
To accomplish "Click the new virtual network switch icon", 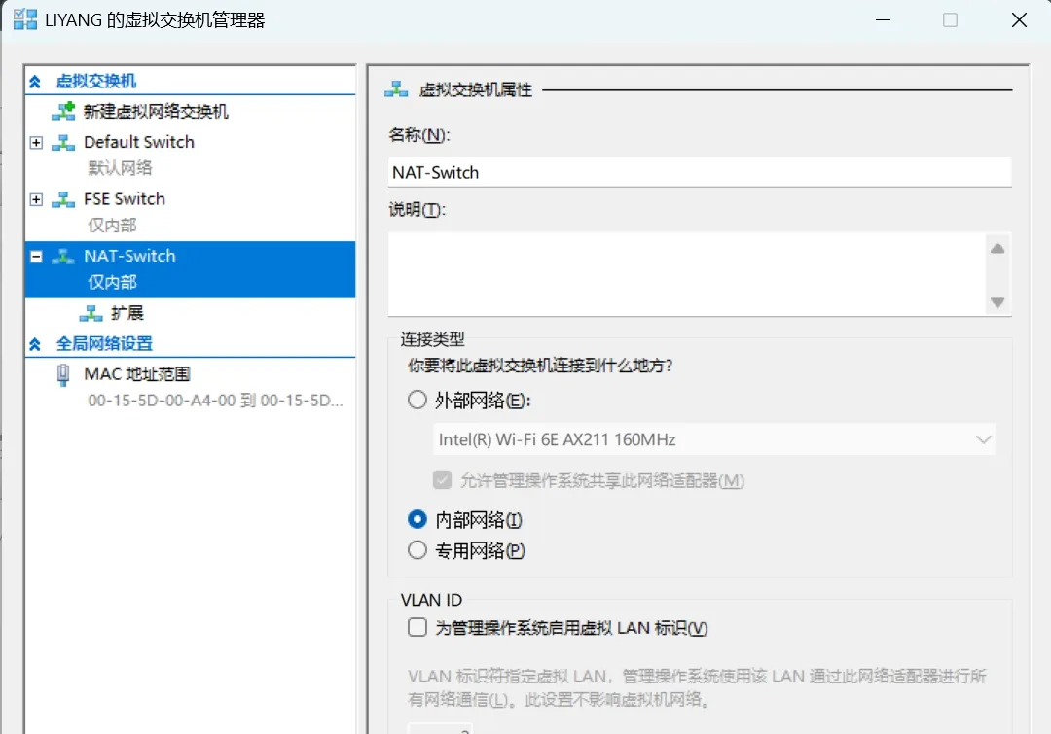I will (63, 111).
